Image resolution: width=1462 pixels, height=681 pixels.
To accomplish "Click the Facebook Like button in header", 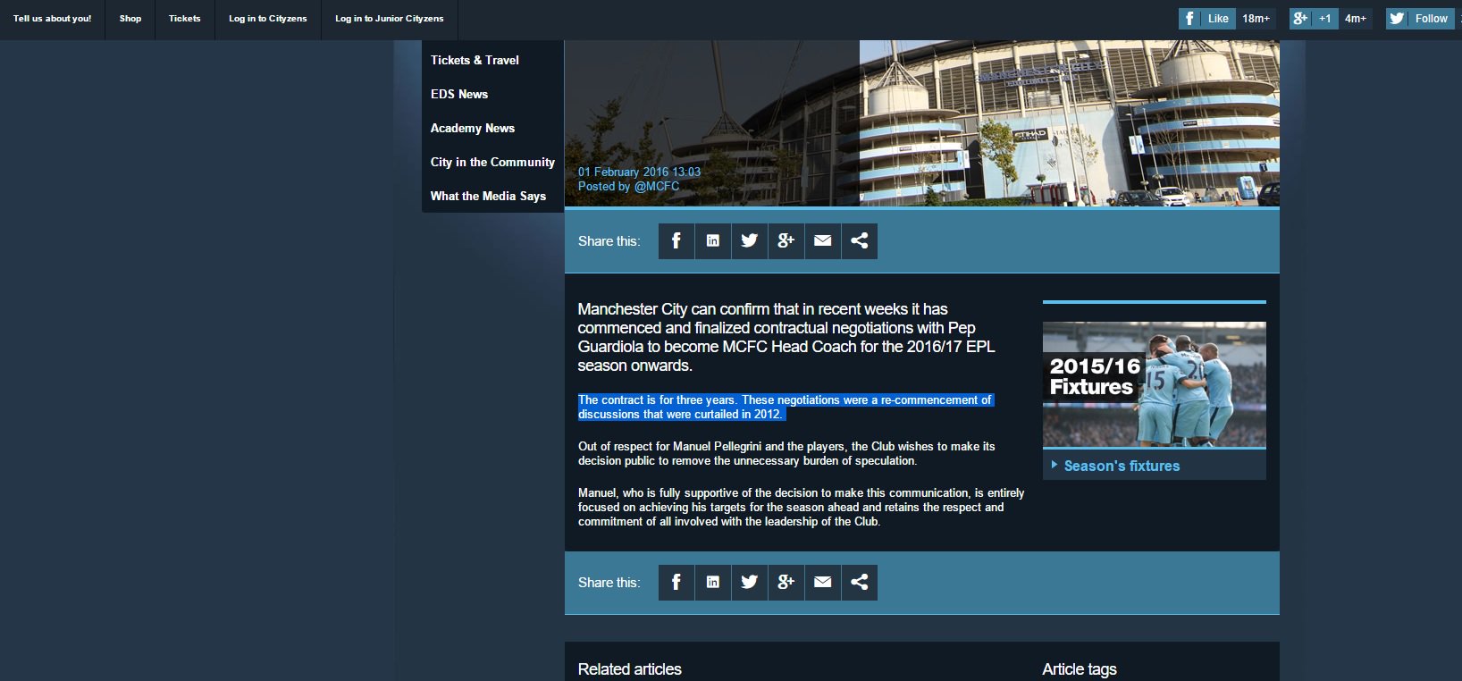I will [x=1207, y=19].
